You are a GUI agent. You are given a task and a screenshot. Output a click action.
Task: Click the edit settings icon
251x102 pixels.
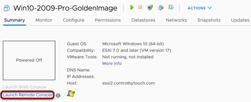click(161, 8)
